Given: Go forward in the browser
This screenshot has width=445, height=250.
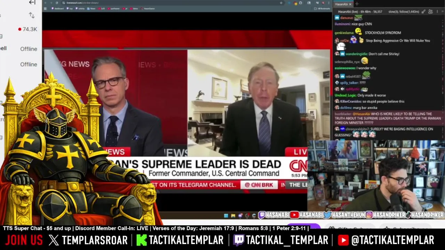Looking at the screenshot, I should [x=51, y=3].
